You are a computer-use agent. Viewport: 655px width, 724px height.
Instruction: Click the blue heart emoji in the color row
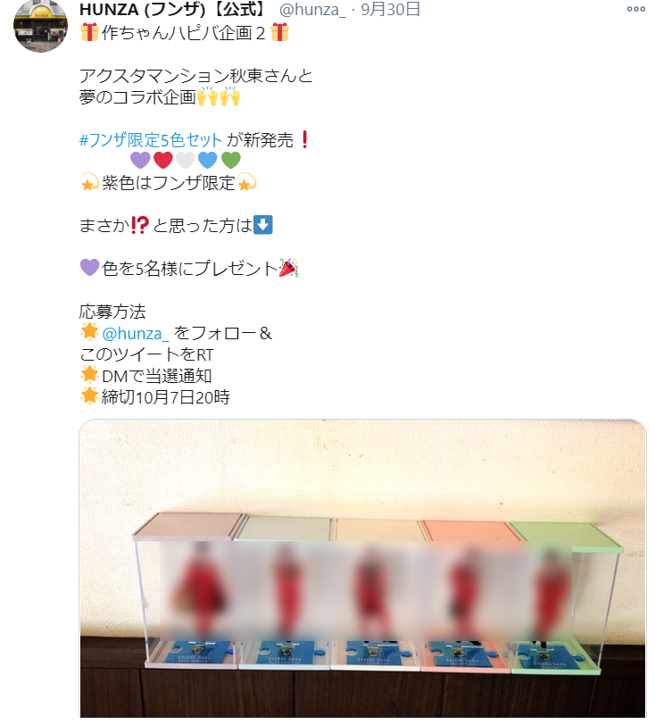208,160
